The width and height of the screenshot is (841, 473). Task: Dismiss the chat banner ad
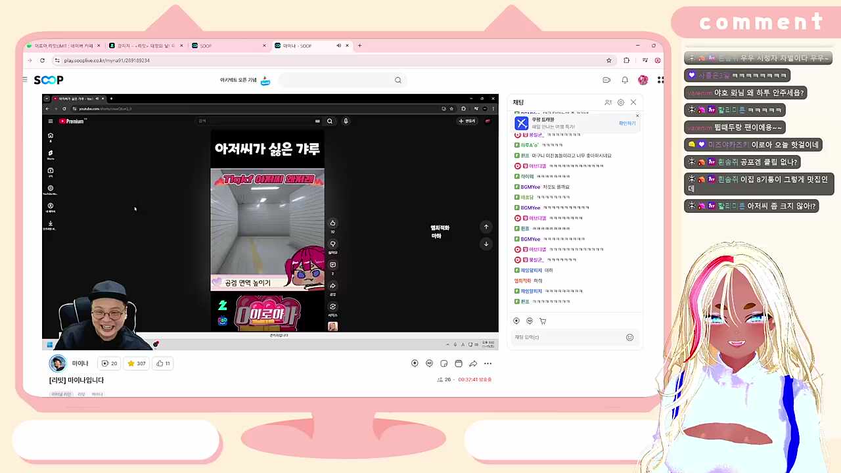coord(637,116)
